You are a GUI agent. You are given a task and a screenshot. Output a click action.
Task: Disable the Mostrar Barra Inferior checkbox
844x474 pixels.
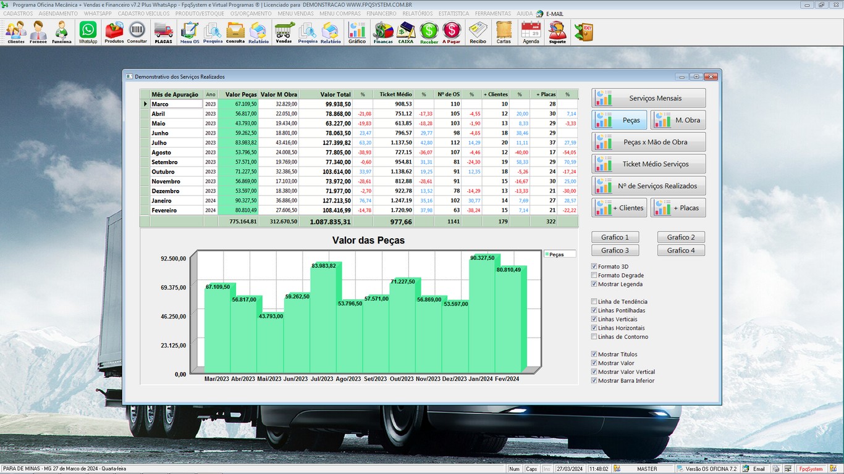[x=594, y=380]
